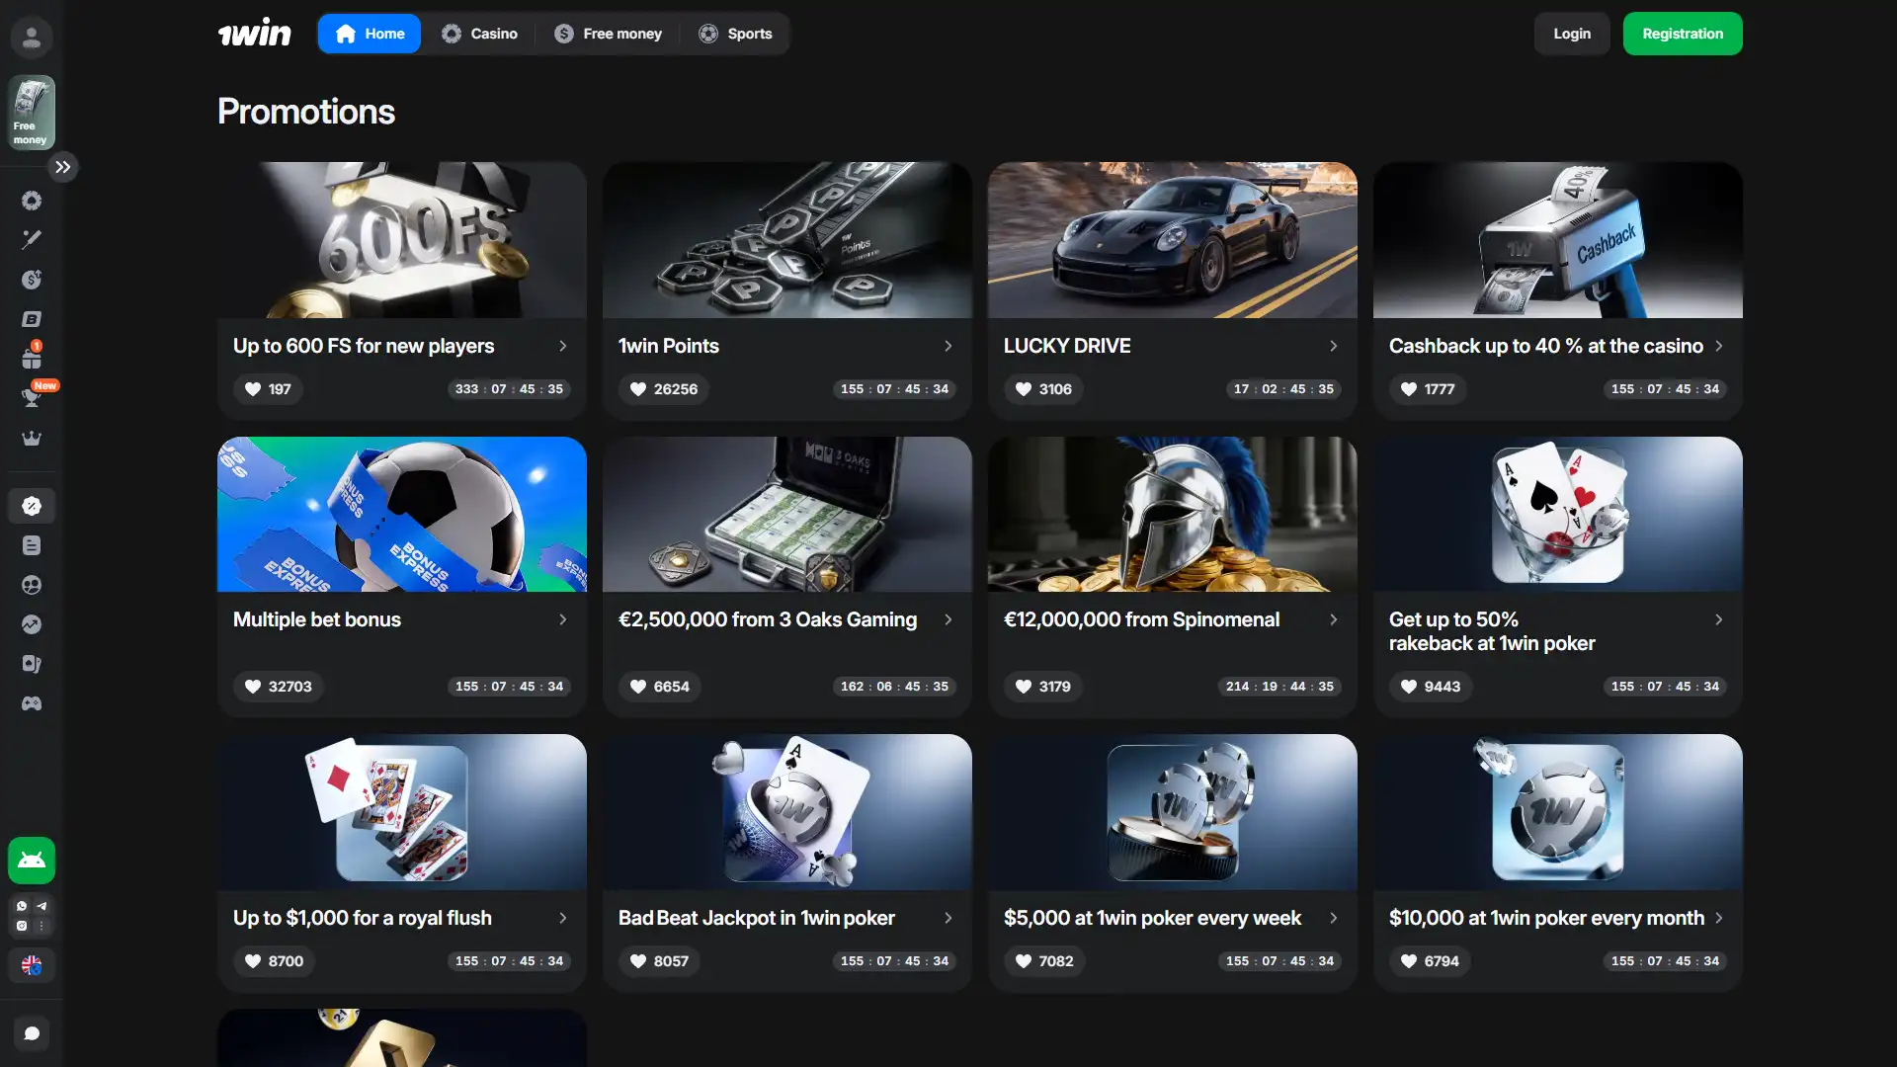
Task: Open '$5,000 at 1win poker every week' title
Action: [x=1152, y=918]
